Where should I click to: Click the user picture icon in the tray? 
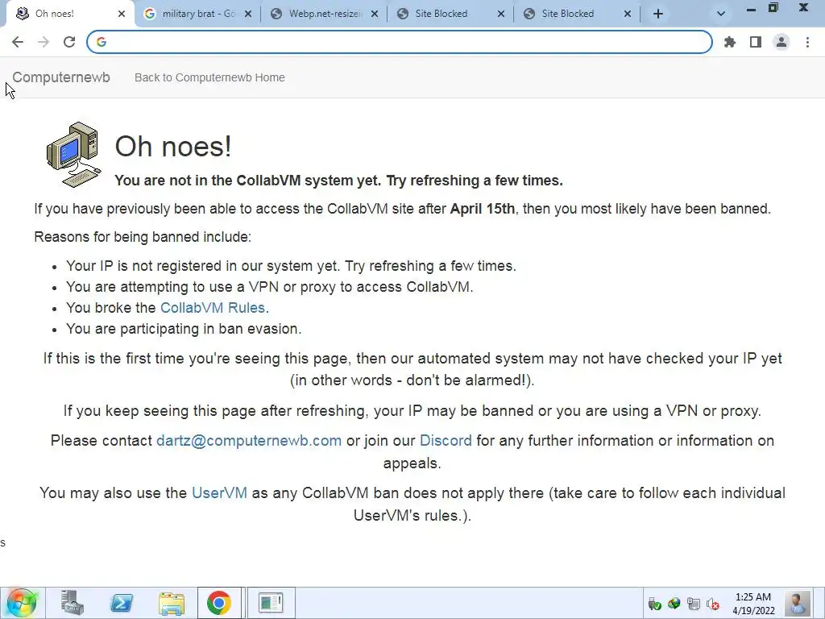click(x=797, y=603)
